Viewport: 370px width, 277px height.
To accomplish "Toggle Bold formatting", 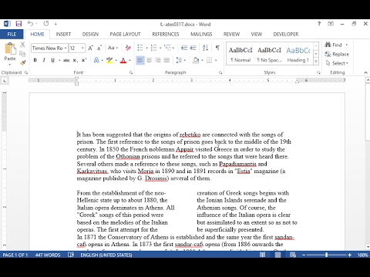I will 35,60.
